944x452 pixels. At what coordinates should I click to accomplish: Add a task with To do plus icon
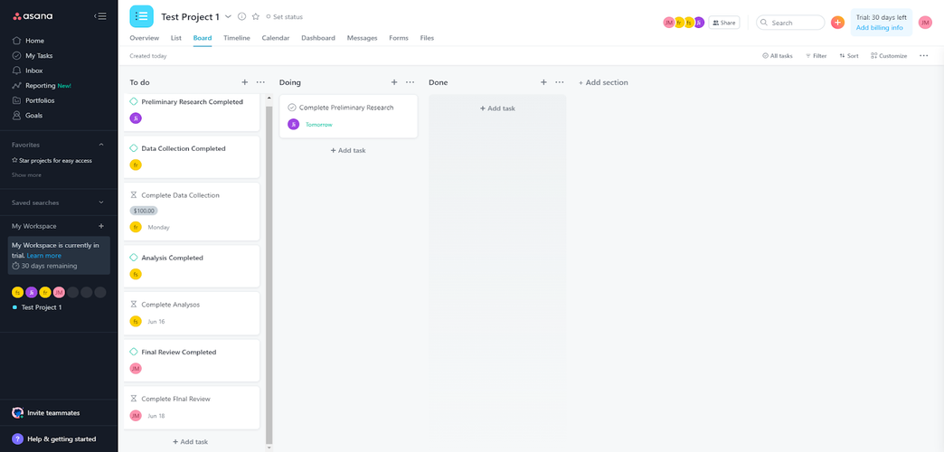tap(244, 82)
